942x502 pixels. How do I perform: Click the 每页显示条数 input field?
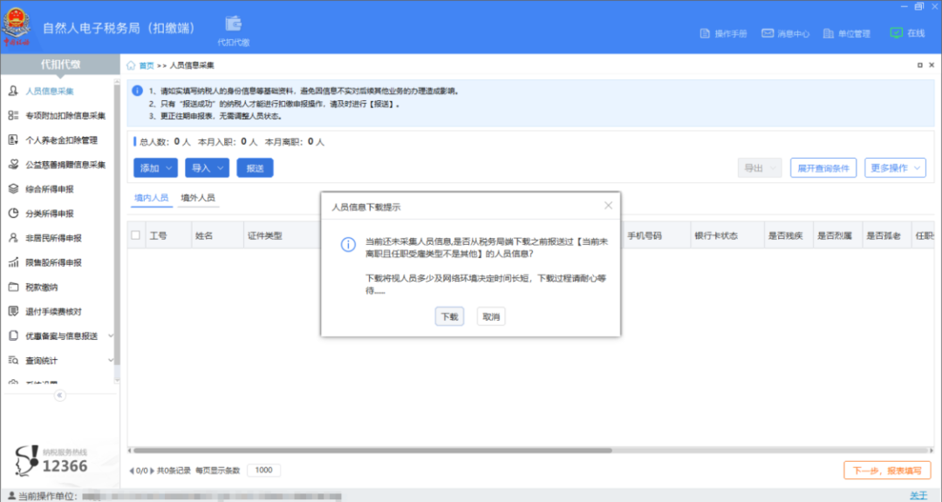(x=263, y=471)
